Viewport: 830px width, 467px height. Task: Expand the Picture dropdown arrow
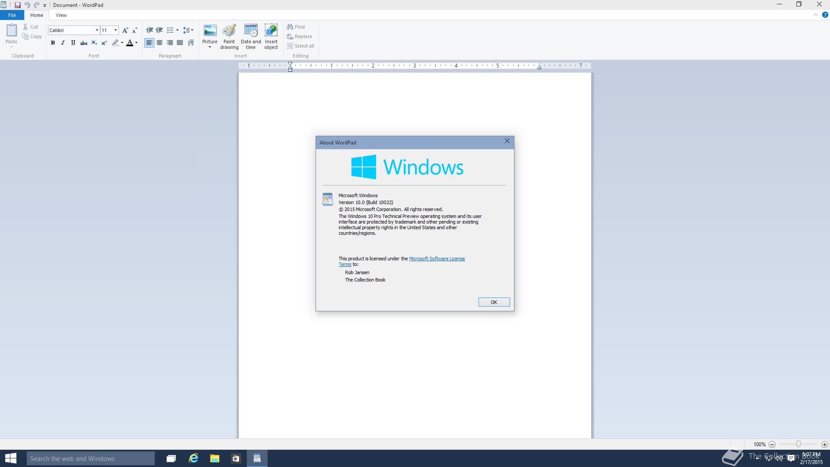[210, 47]
